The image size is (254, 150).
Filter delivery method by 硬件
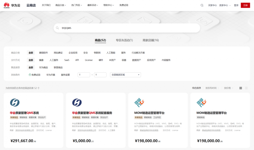click(101, 60)
